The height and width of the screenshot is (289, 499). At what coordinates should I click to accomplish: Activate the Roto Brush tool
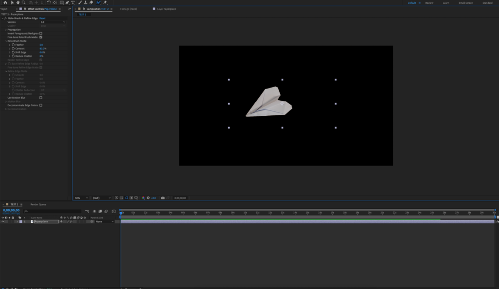coord(98,2)
